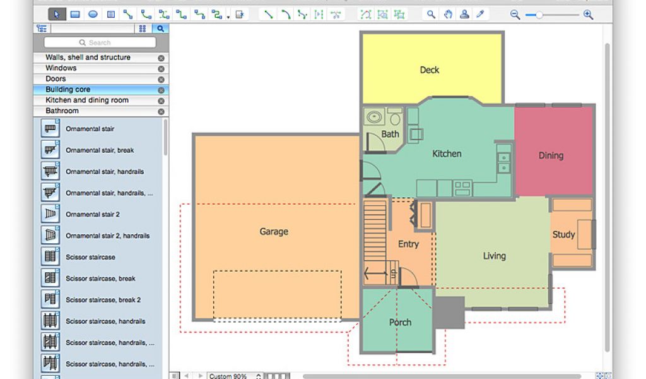Click the library Search field
The height and width of the screenshot is (379, 646).
click(x=100, y=43)
